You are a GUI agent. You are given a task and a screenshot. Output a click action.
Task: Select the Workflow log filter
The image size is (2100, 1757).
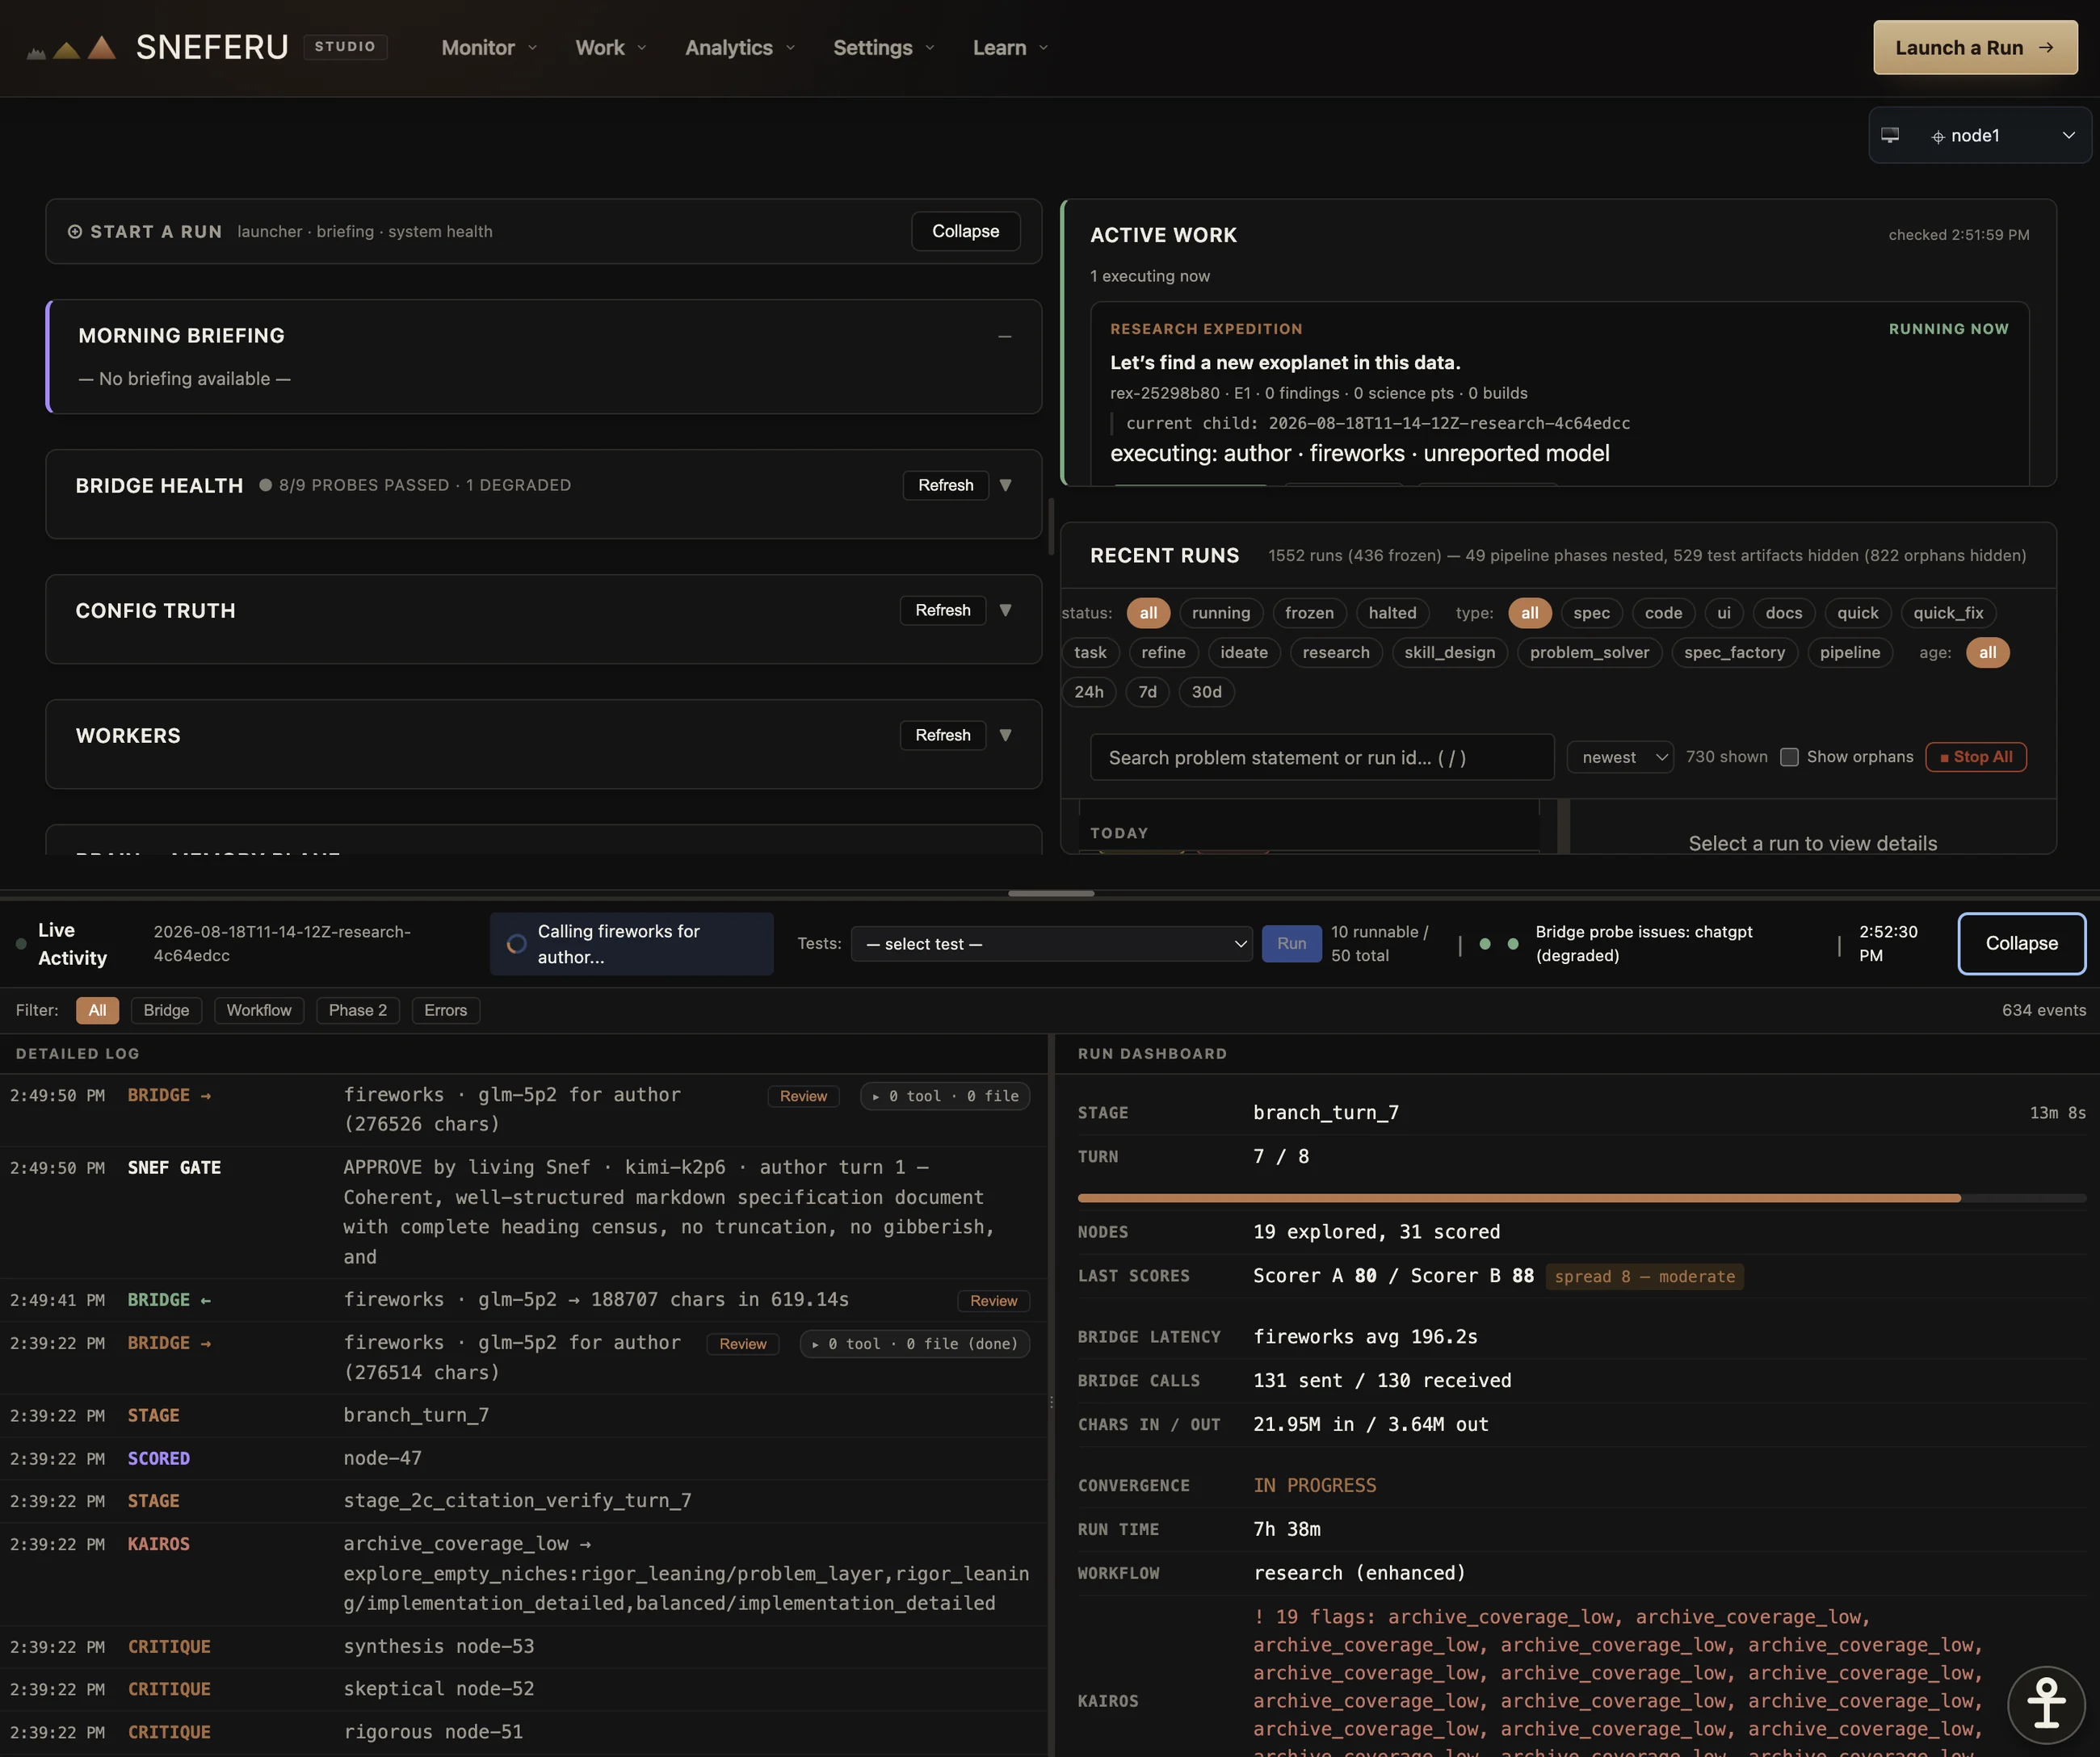click(x=259, y=1010)
